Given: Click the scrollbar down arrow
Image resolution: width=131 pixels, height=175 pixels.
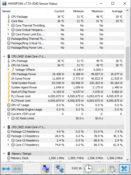Looking at the screenshot, I should pos(128,160).
